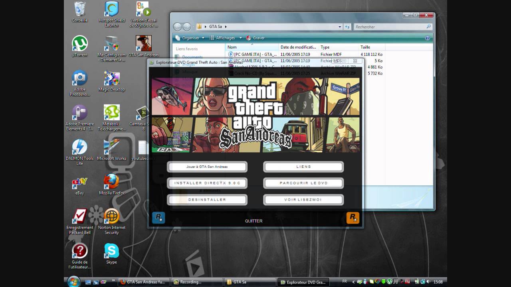Expand the quick launch chevron on taskbar
Viewport: 511px width, 287px height.
113,281
